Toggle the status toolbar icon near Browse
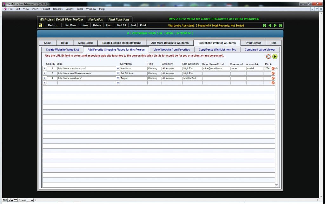Viewport: 325px width, 204px height. 16,200
